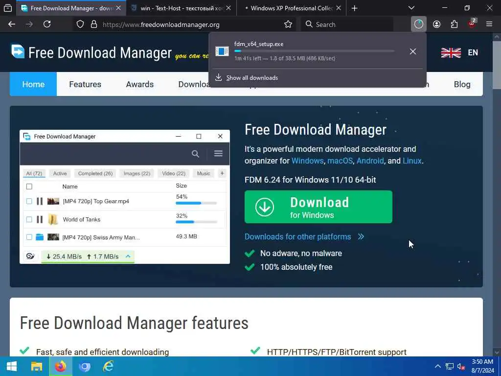Click the search magnifier in FDM preview
Viewport: 501px width, 376px height.
click(195, 154)
